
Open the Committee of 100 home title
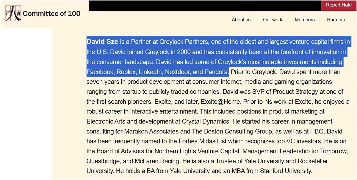pos(51,14)
